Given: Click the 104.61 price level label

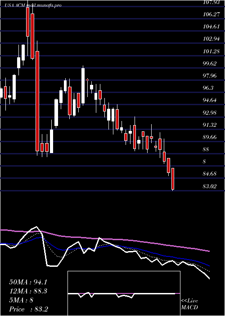Looking at the screenshot, I should point(211,27).
